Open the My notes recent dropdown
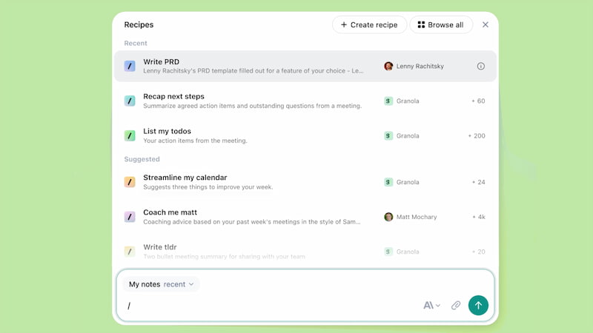Image resolution: width=593 pixels, height=333 pixels. pos(161,284)
